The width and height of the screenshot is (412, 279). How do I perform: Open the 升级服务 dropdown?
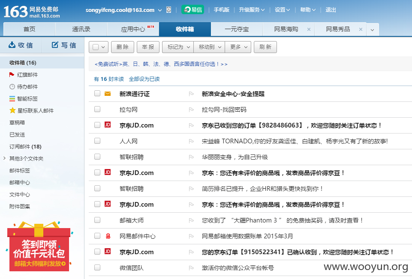(252, 10)
